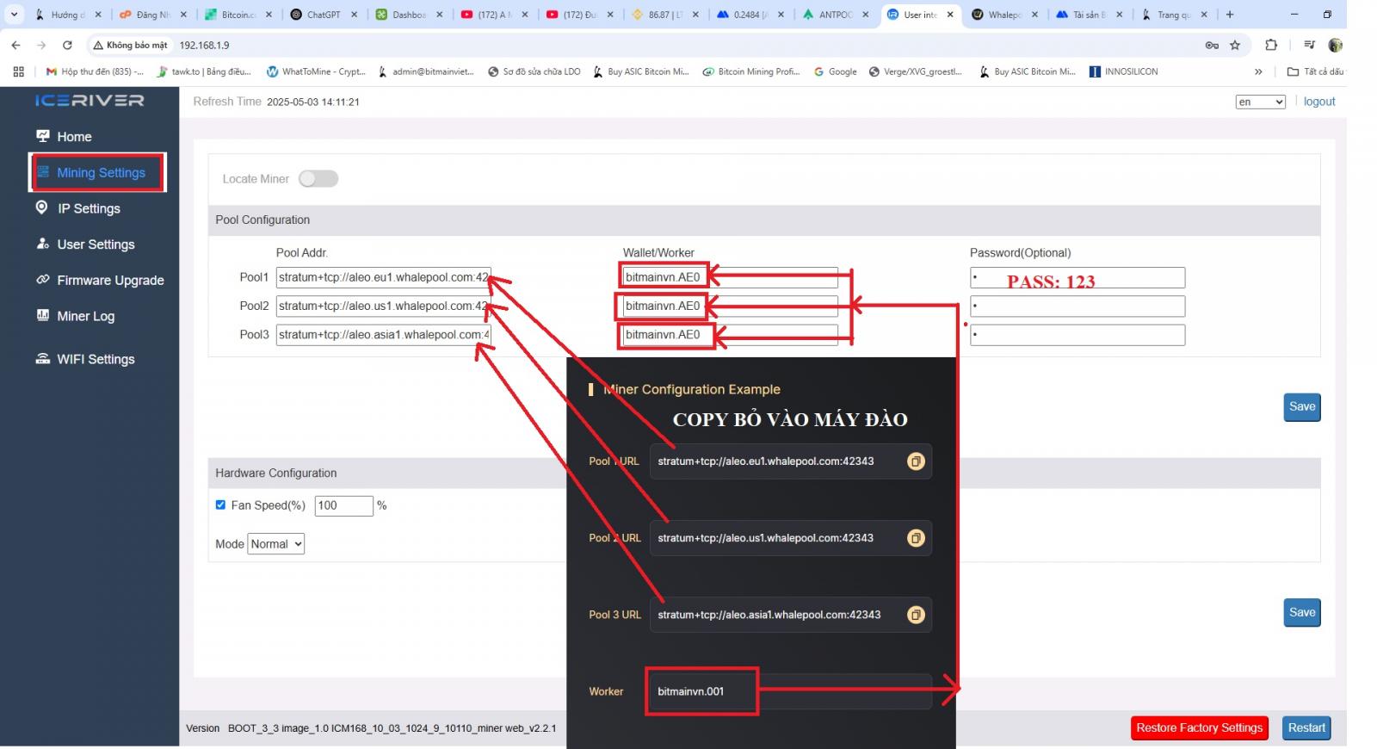
Task: Click the refresh time 2025-05-03 14:11:21
Action: (313, 102)
